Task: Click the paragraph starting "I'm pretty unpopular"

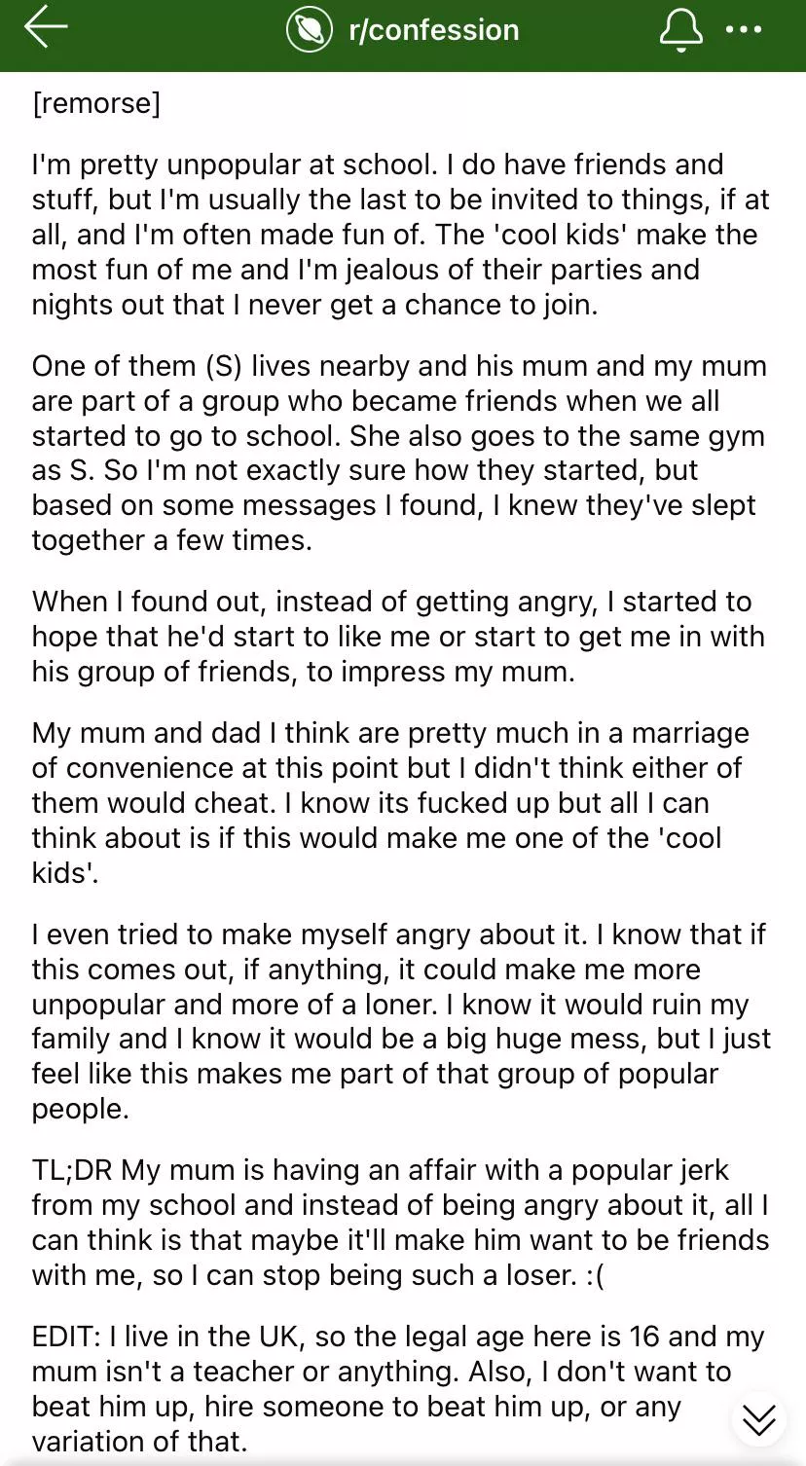Action: (399, 234)
